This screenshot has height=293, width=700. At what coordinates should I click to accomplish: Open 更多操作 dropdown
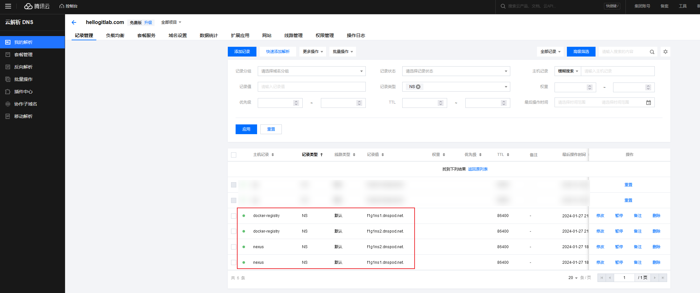tap(313, 52)
